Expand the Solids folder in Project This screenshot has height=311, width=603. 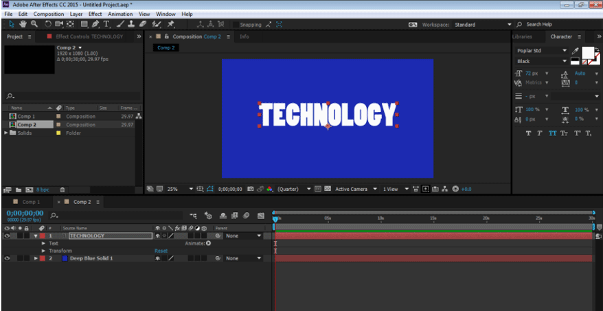[x=5, y=133]
